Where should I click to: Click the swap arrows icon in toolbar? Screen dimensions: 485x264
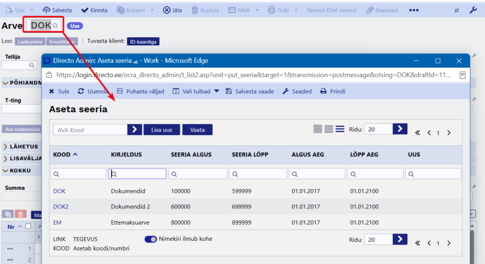tap(456, 11)
